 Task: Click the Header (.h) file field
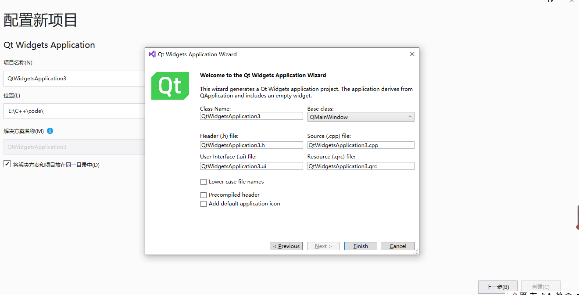(251, 145)
